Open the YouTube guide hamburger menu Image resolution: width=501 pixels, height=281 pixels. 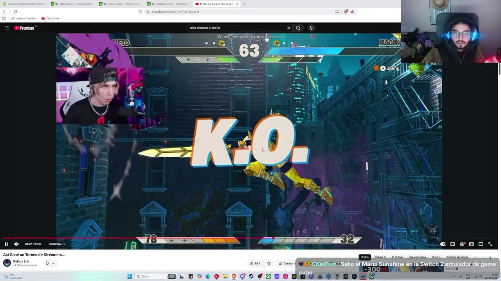tap(7, 28)
